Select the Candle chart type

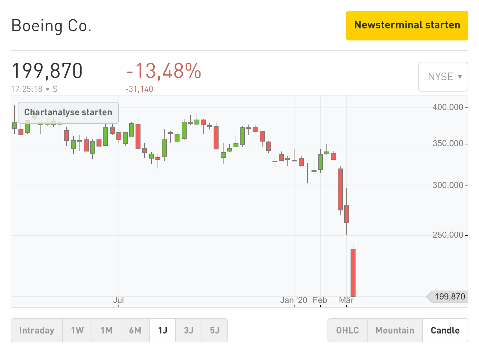click(445, 330)
